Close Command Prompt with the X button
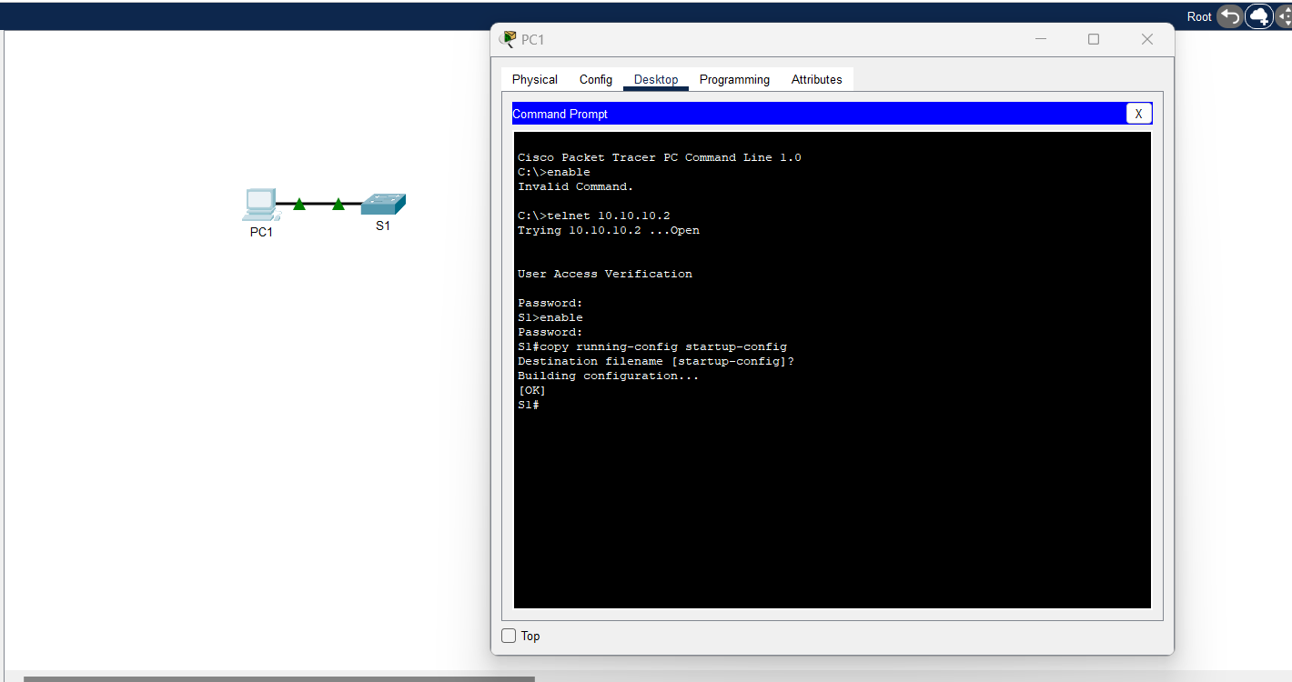 (x=1138, y=114)
